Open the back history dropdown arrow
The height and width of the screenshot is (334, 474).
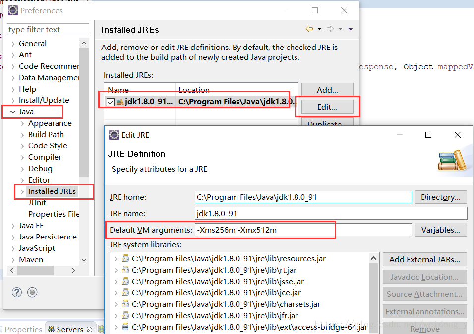319,29
